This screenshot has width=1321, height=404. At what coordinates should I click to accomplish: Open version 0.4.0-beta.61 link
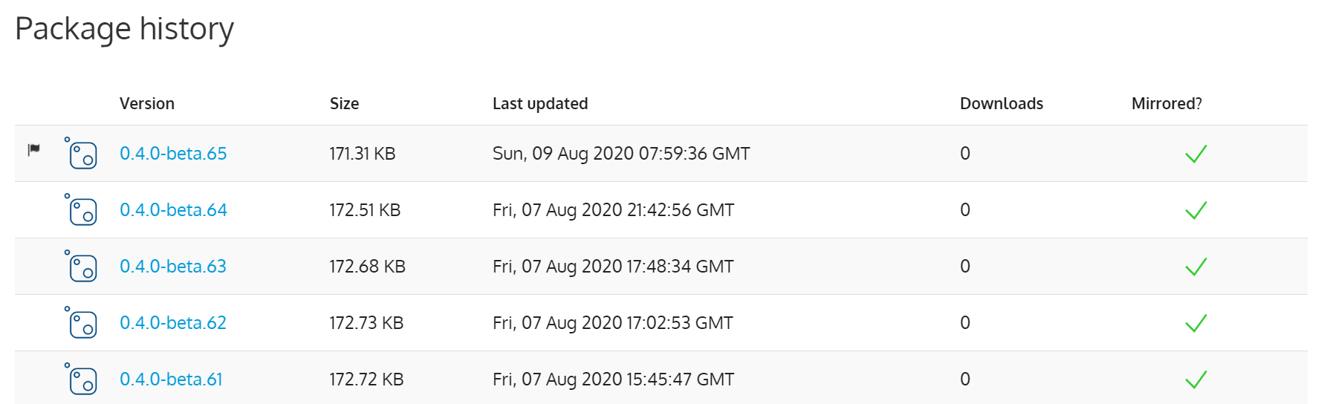point(171,379)
